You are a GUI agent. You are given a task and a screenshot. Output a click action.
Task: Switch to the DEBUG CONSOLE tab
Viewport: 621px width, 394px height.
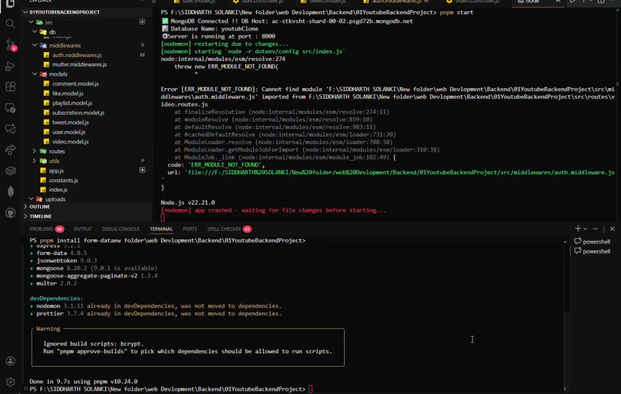coord(121,229)
